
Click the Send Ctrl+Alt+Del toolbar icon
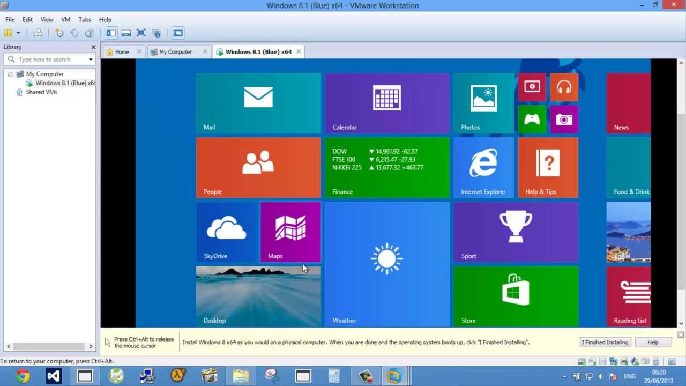click(x=38, y=33)
